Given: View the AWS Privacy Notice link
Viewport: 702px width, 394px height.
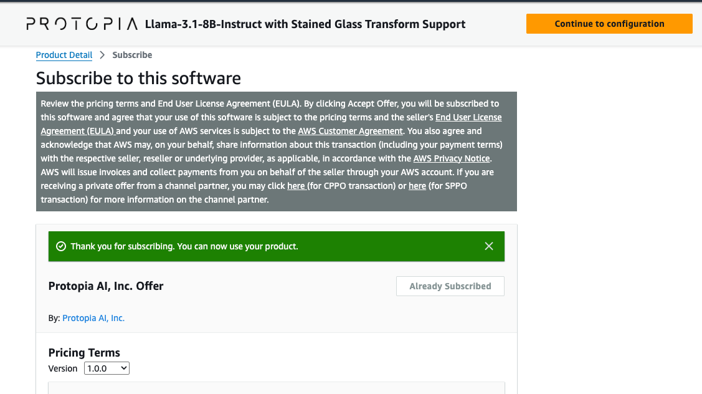Looking at the screenshot, I should [x=452, y=158].
